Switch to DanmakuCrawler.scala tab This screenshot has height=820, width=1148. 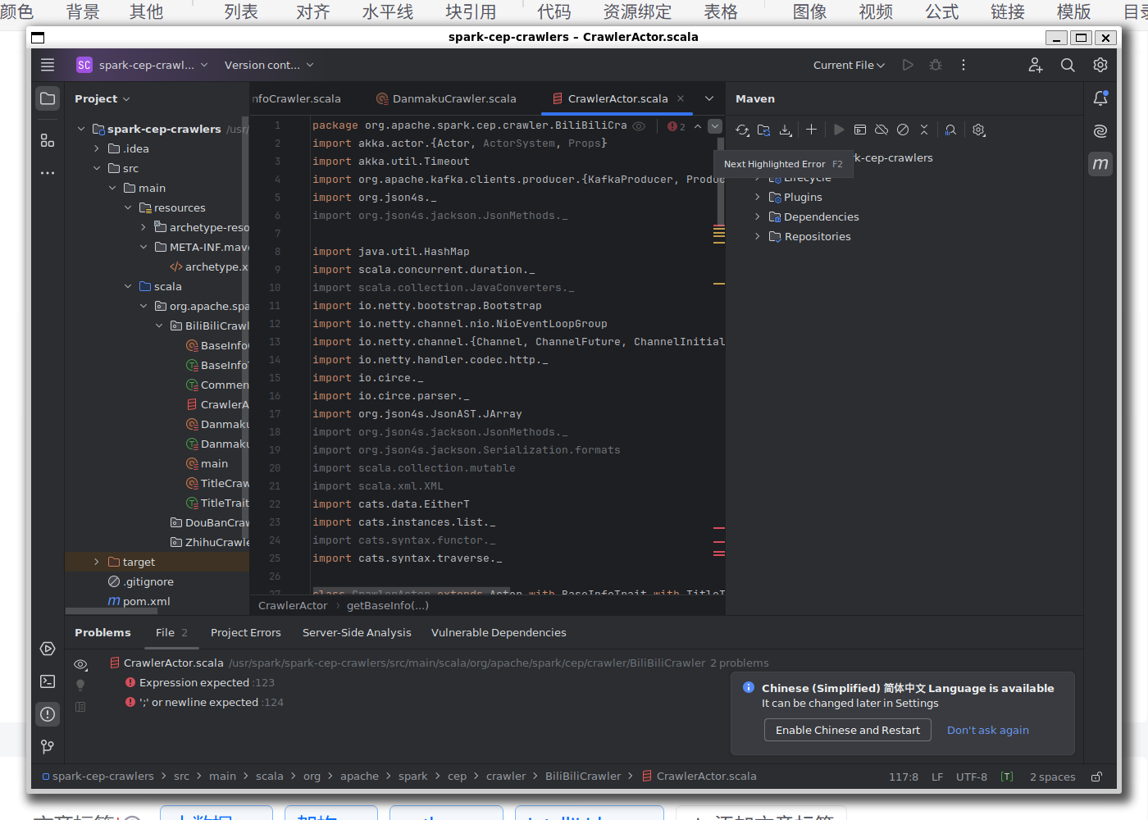[446, 98]
